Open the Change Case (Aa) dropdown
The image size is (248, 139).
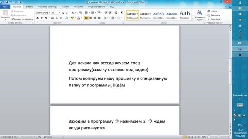(73, 13)
